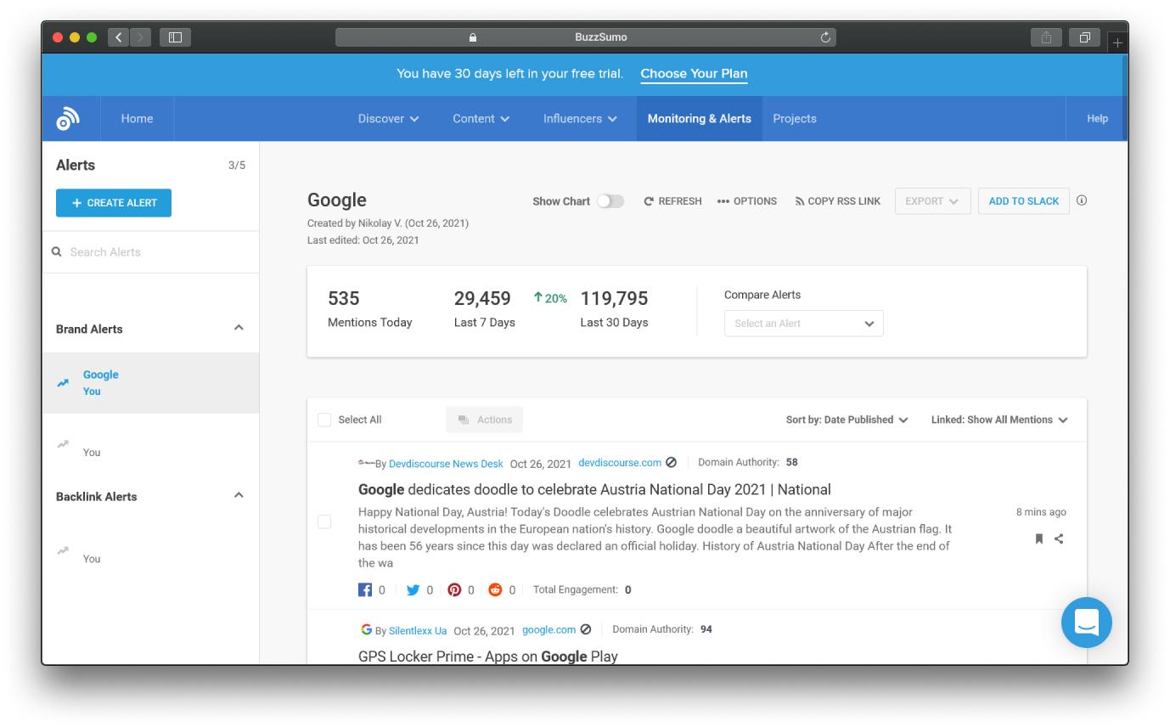Viewport: 1170px width, 727px height.
Task: Click the 119,795 Last 30 Days figure
Action: click(x=614, y=299)
